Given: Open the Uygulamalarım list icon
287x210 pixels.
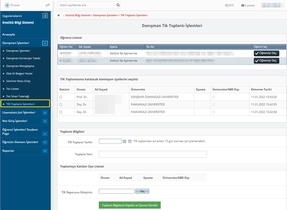Looking at the screenshot, I should 45,16.
